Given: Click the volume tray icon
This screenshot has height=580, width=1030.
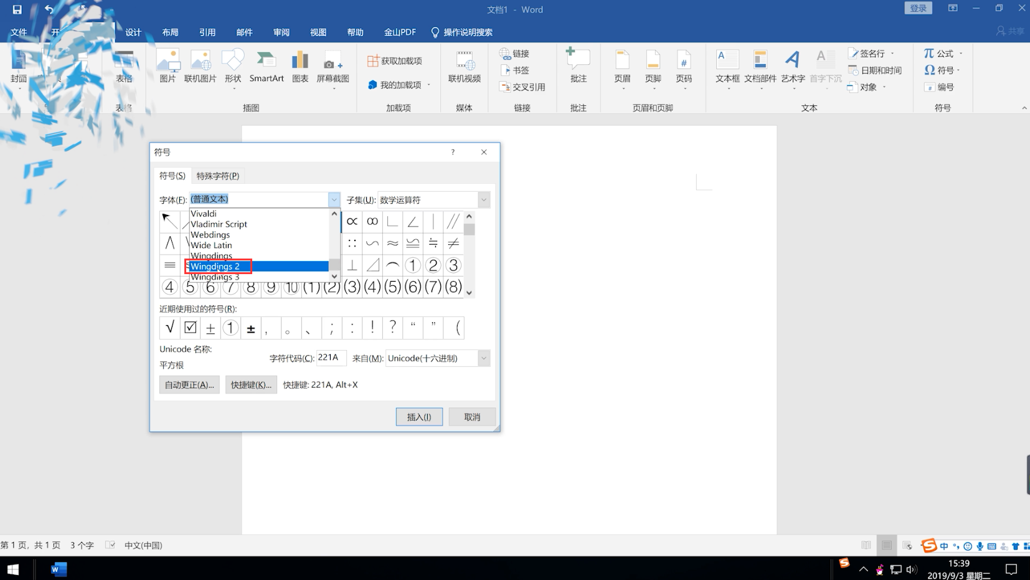Looking at the screenshot, I should coord(912,569).
